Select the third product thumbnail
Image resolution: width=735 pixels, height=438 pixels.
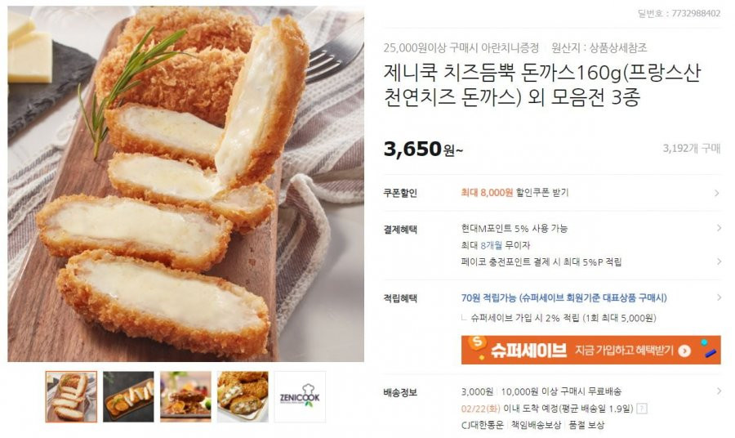pyautogui.click(x=185, y=396)
